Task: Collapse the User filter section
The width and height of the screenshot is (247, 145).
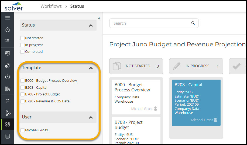Action: [x=91, y=117]
